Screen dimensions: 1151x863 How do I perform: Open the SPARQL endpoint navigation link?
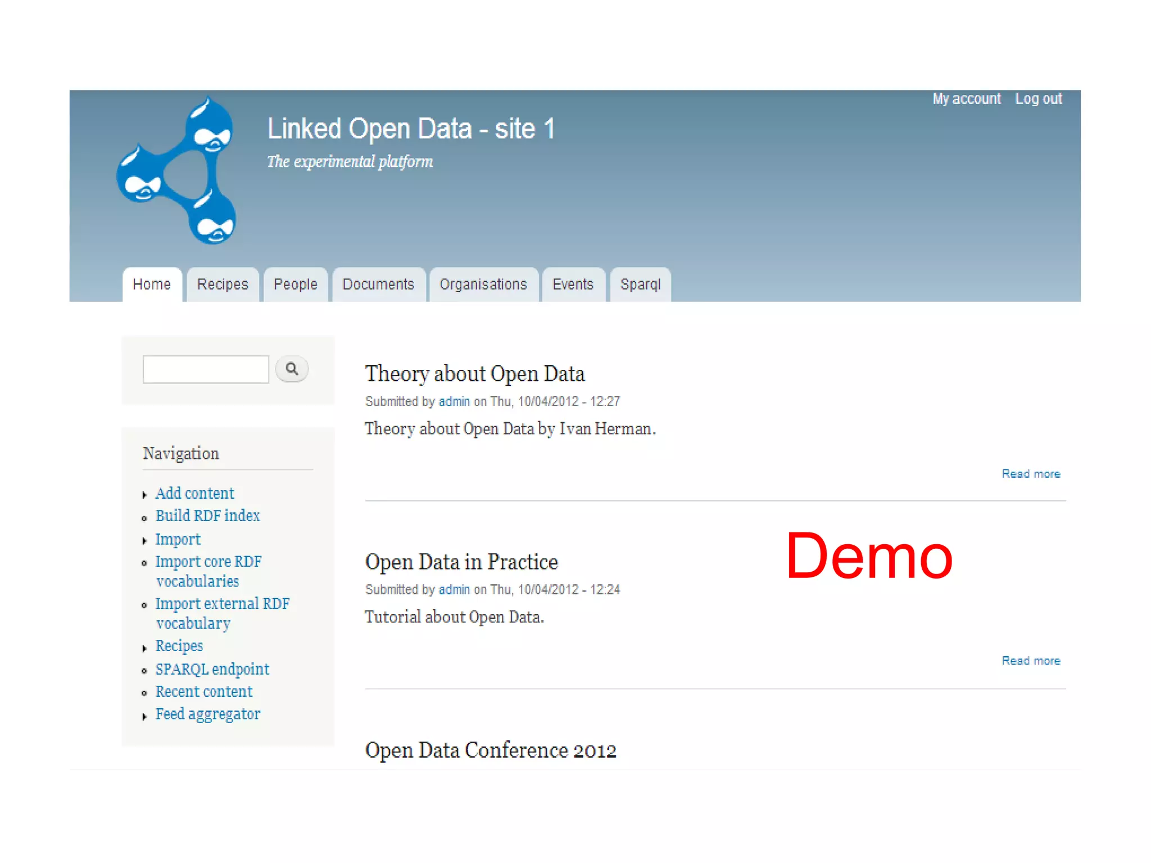pyautogui.click(x=212, y=669)
